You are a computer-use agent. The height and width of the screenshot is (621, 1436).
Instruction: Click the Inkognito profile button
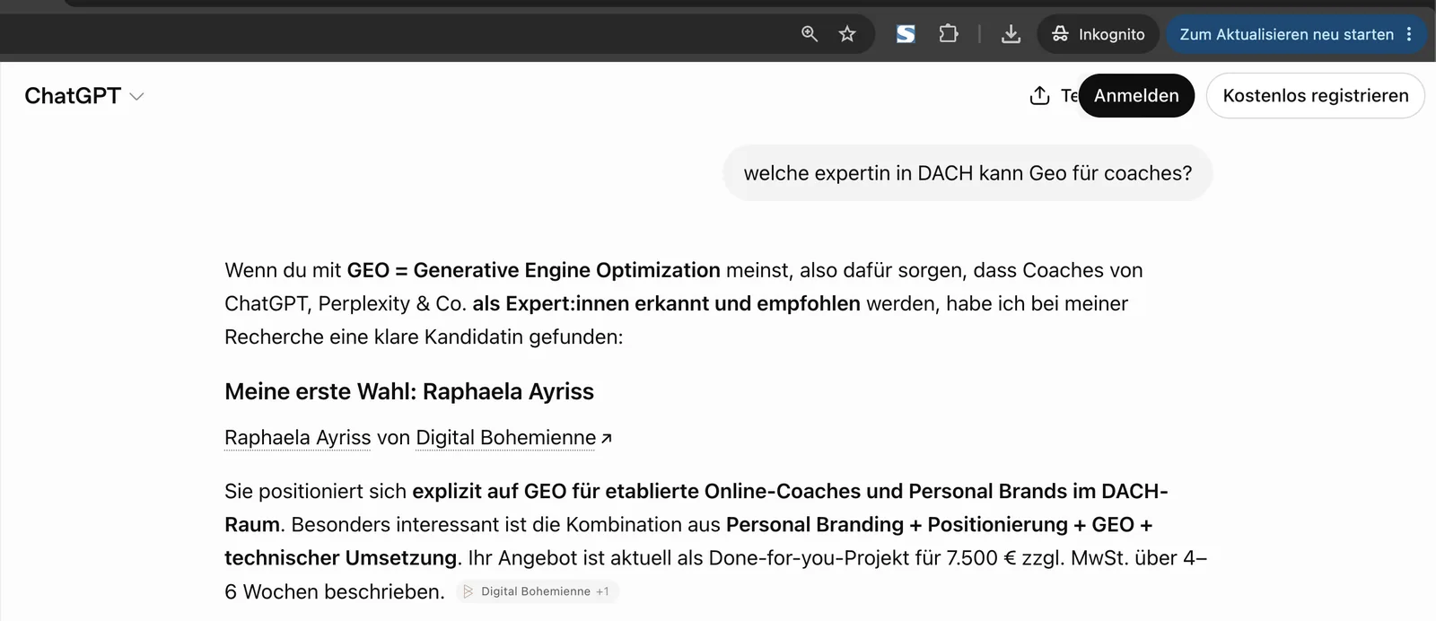pyautogui.click(x=1098, y=34)
